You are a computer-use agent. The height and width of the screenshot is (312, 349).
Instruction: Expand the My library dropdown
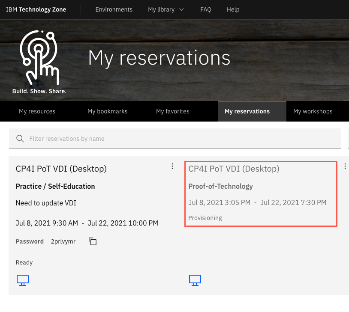pyautogui.click(x=166, y=9)
